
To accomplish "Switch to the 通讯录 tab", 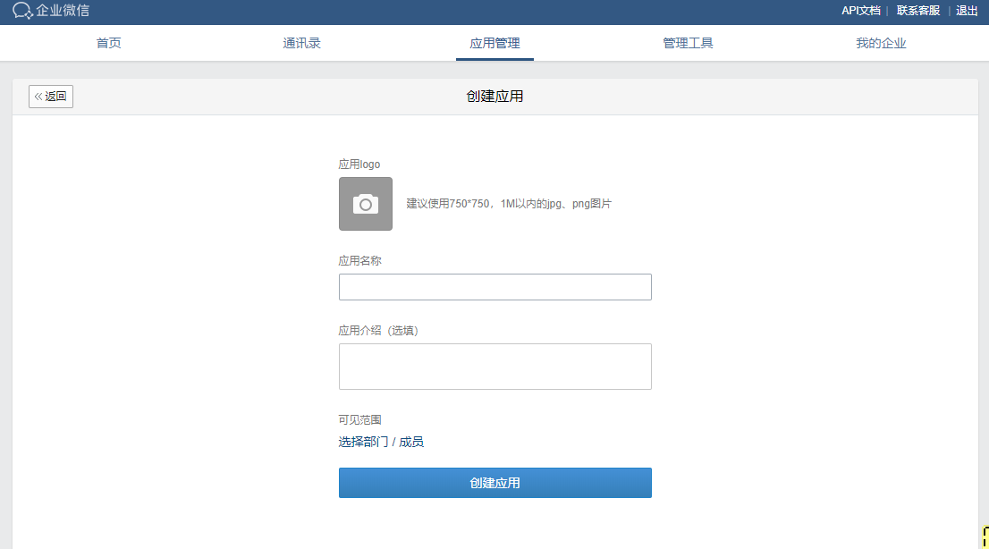I will tap(301, 43).
